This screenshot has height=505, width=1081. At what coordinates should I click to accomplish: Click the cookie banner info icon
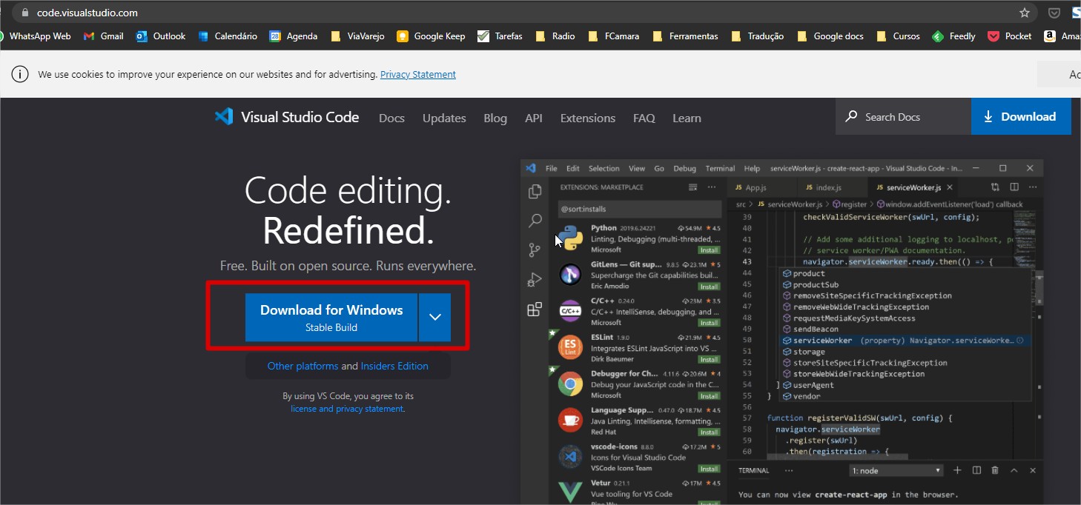[20, 74]
